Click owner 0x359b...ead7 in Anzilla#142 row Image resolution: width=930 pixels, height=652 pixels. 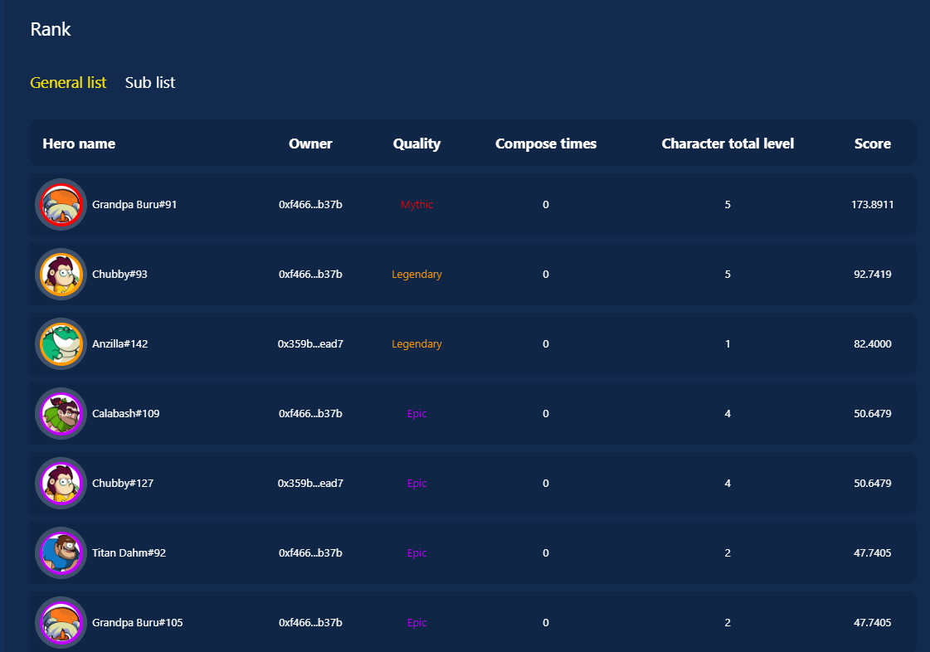pyautogui.click(x=310, y=344)
